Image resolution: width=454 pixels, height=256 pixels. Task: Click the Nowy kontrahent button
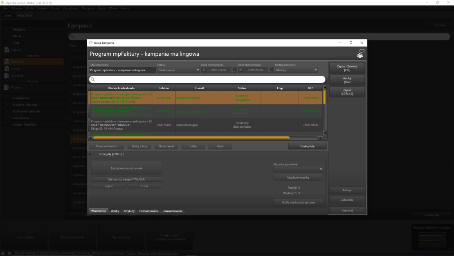point(107,146)
